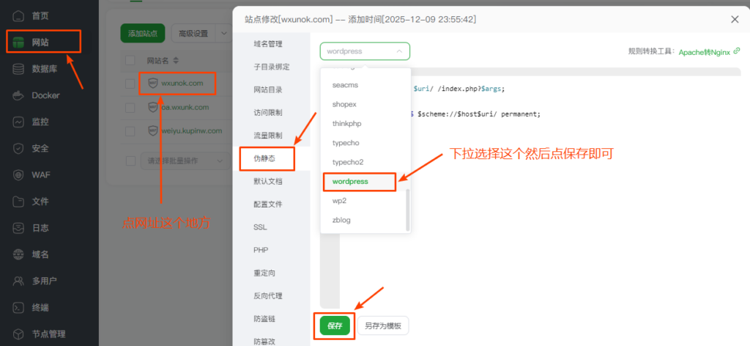
Task: Choose wordpress from the dropdown list
Action: pyautogui.click(x=365, y=182)
